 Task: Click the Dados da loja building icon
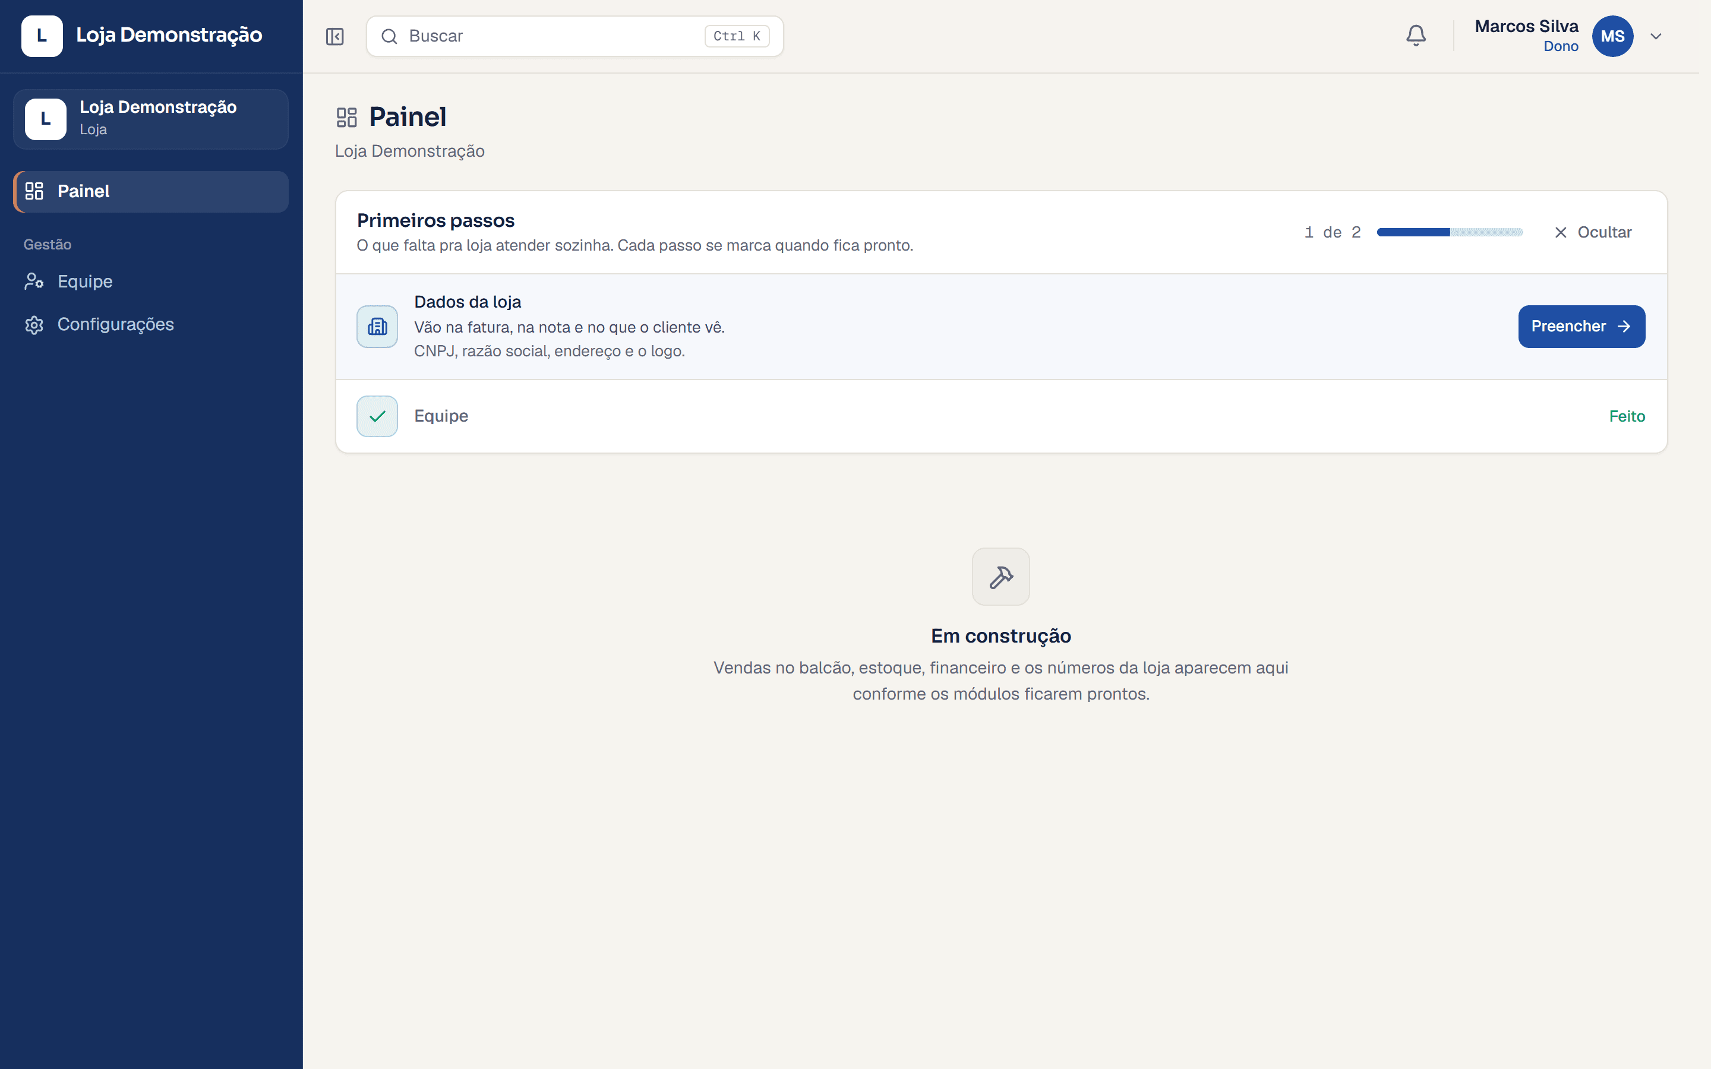coord(377,327)
